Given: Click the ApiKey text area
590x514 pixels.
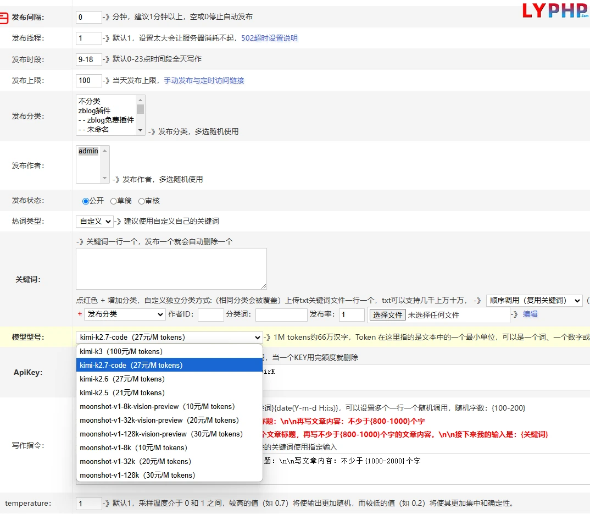Looking at the screenshot, I should [426, 377].
